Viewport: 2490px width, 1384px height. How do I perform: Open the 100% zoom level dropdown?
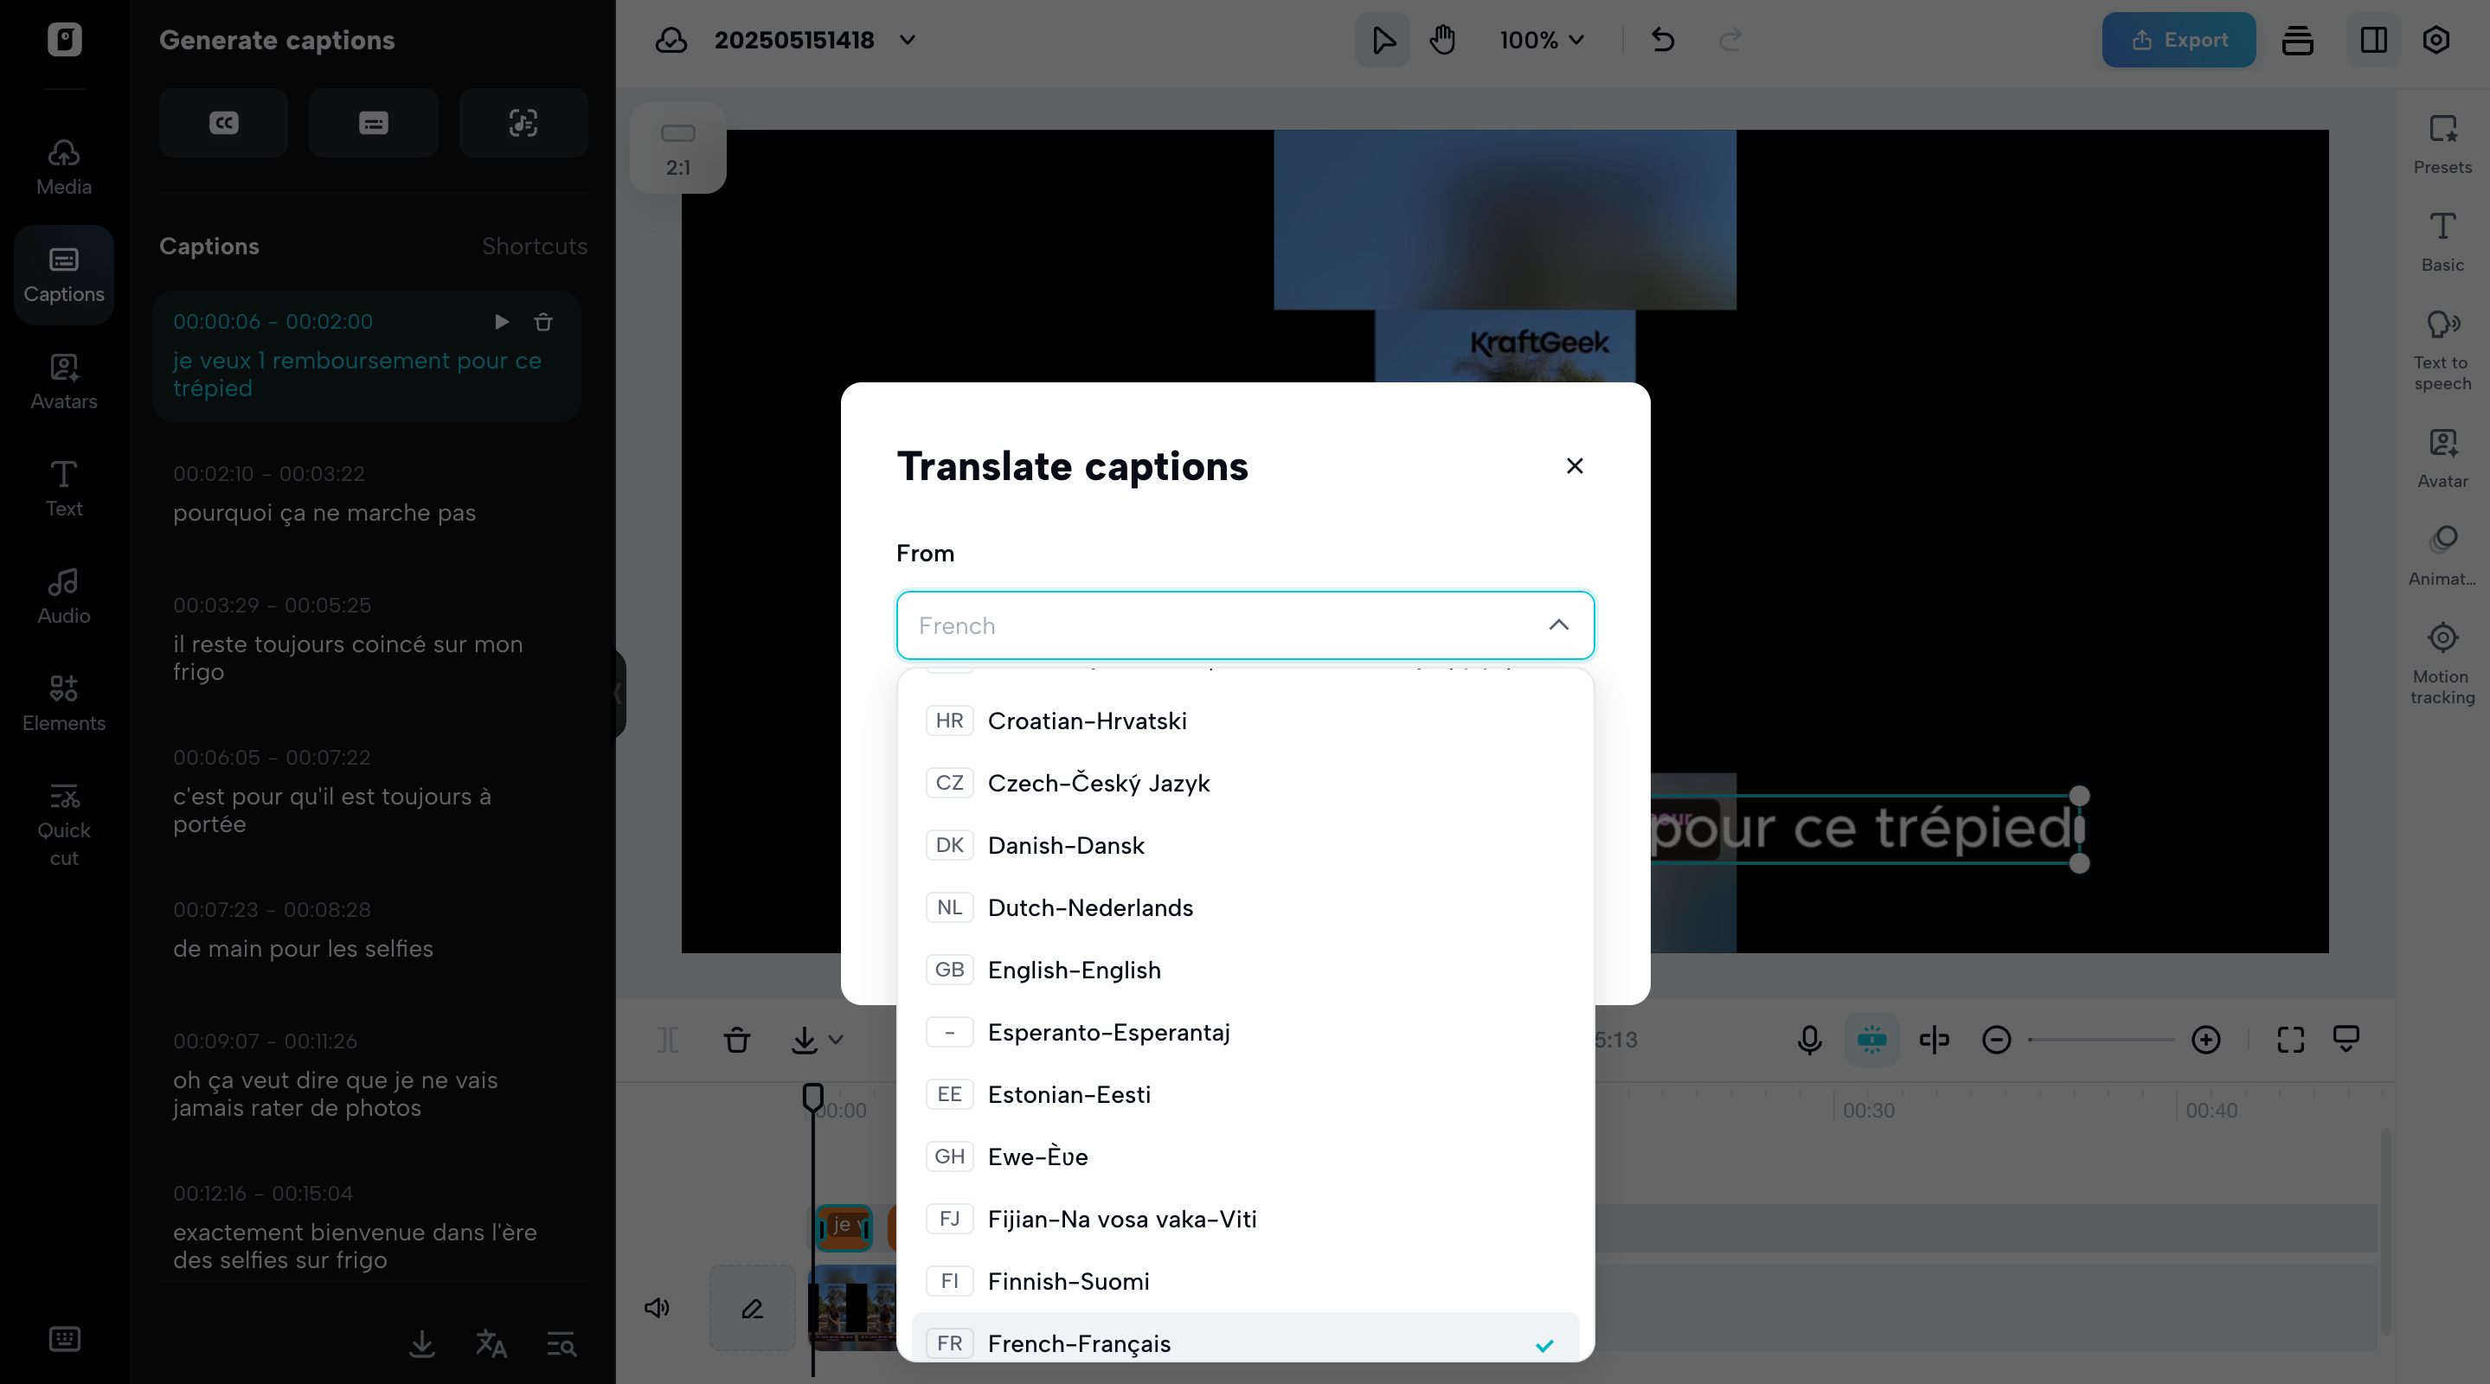coord(1541,40)
